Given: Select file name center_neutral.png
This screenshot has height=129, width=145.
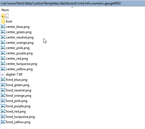Looking at the screenshot, I should coord(20,37).
